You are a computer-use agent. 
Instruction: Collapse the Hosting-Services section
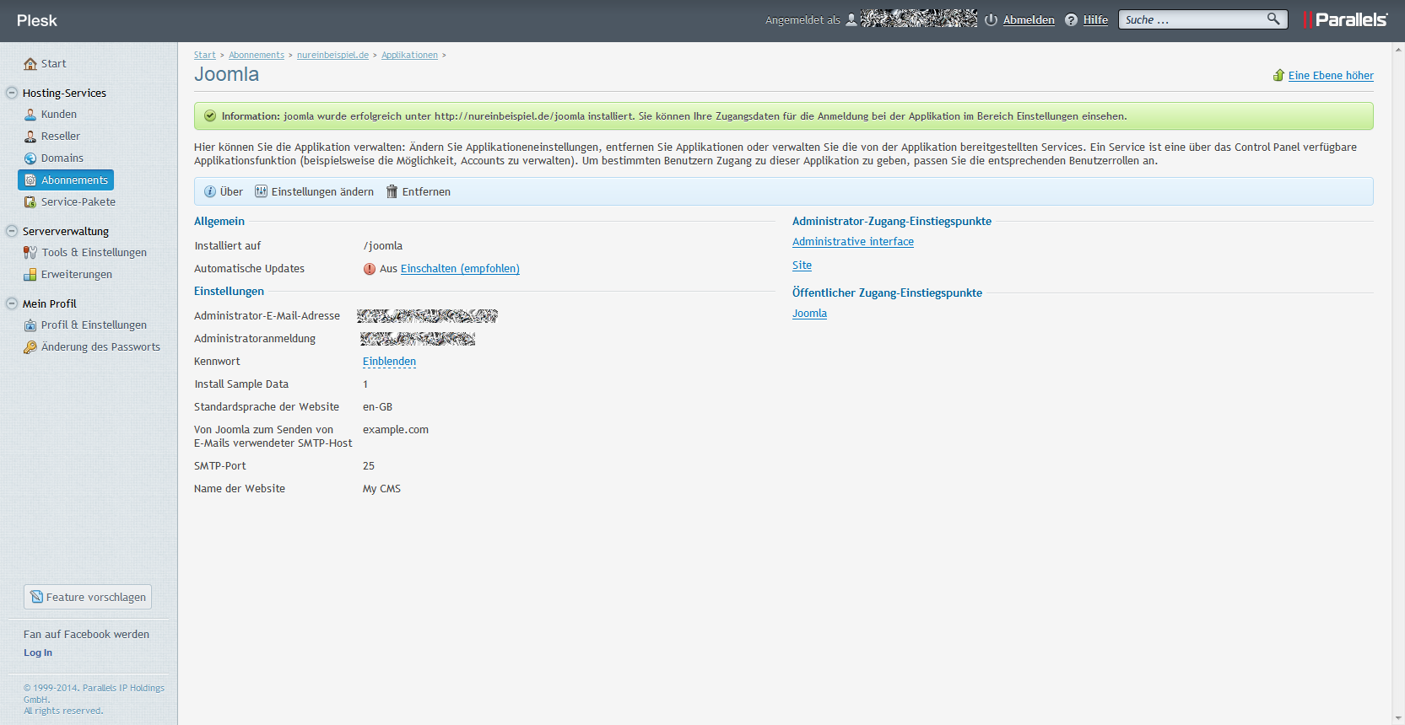pos(12,93)
